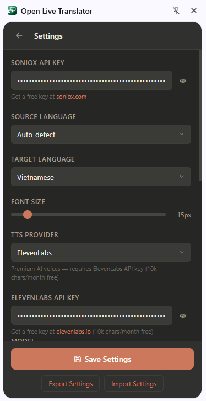Viewport: 206px width, 401px height.
Task: Click the Premium AI voices description text
Action: coord(84,273)
